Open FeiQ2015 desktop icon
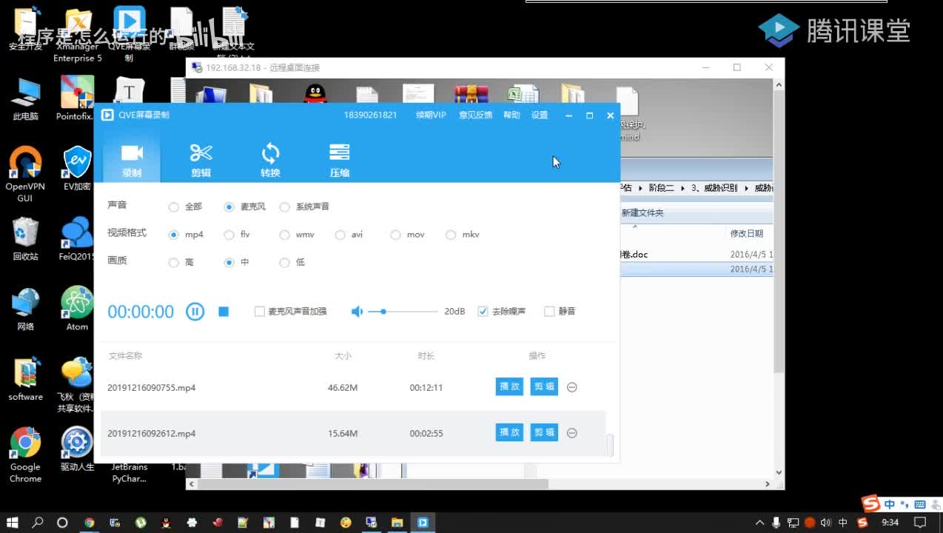 77,239
